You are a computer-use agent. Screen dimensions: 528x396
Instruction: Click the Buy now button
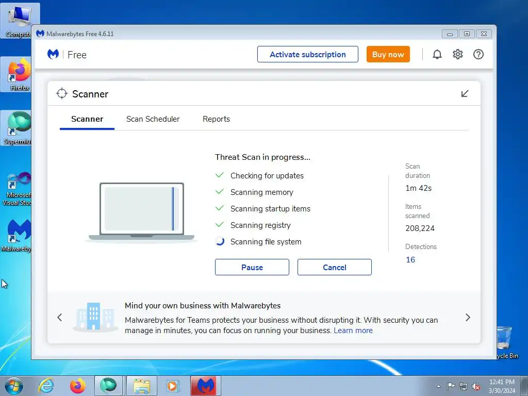coord(388,54)
